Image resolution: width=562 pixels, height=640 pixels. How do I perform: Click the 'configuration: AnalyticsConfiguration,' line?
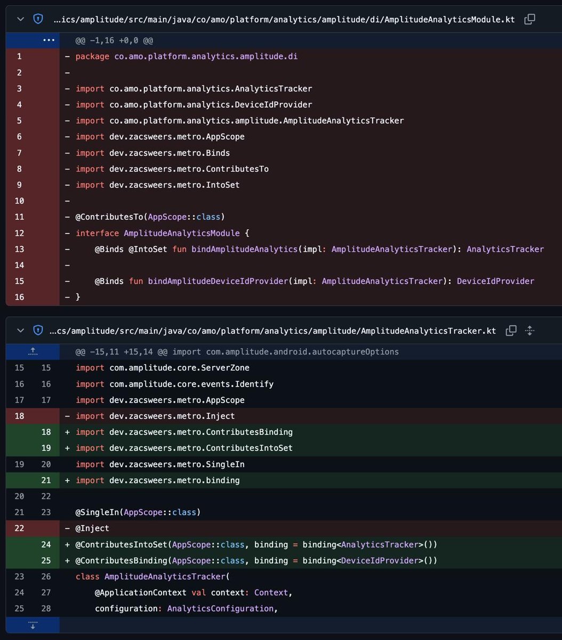[186, 609]
